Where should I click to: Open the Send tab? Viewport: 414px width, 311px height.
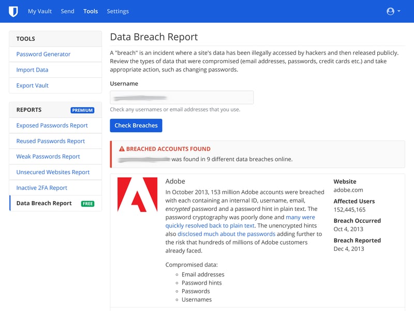[68, 11]
